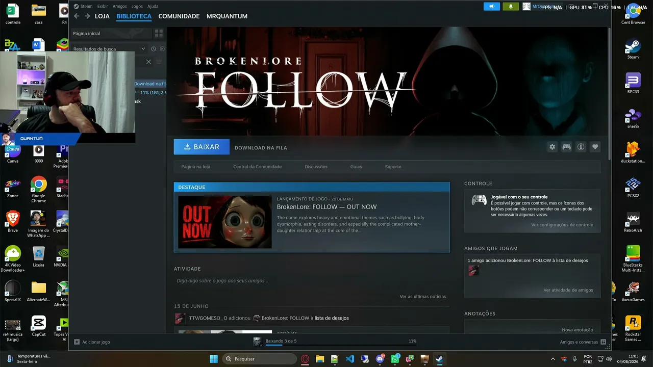The width and height of the screenshot is (653, 367).
Task: Open the Guias link
Action: 356,167
